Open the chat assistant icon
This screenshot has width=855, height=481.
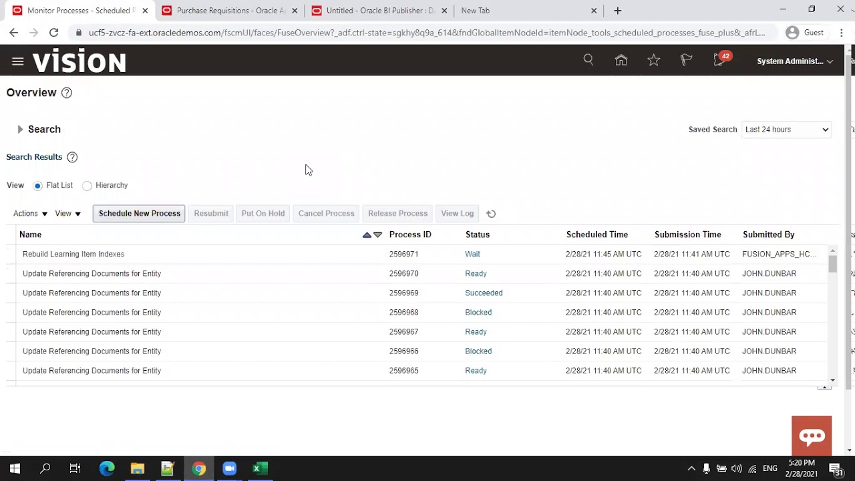tap(812, 436)
